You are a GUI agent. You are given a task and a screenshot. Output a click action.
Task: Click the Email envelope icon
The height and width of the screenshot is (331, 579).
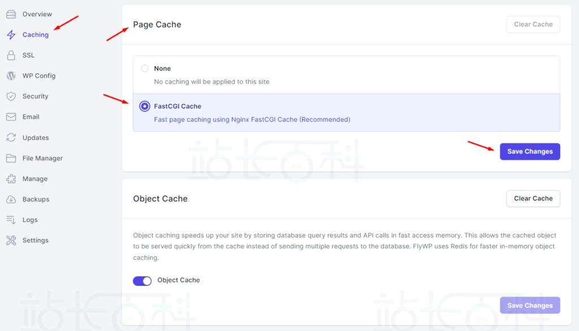pos(11,117)
